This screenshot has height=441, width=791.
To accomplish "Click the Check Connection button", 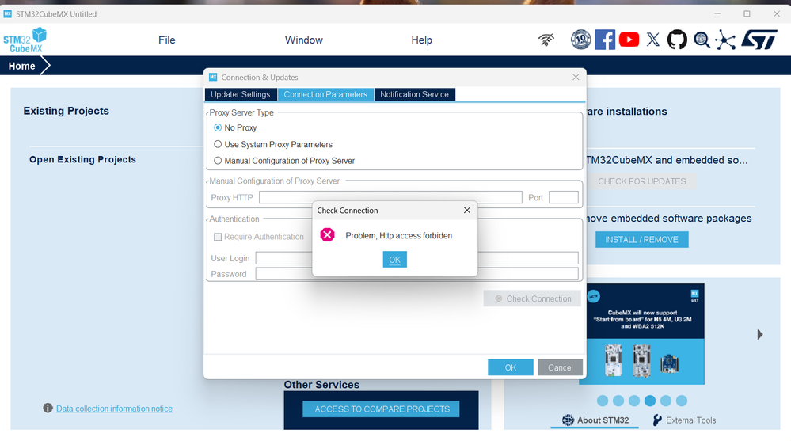I will 532,298.
